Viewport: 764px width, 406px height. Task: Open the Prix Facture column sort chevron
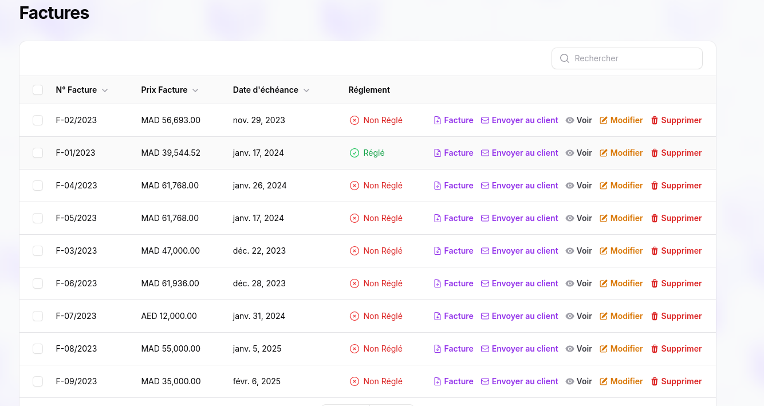click(195, 90)
